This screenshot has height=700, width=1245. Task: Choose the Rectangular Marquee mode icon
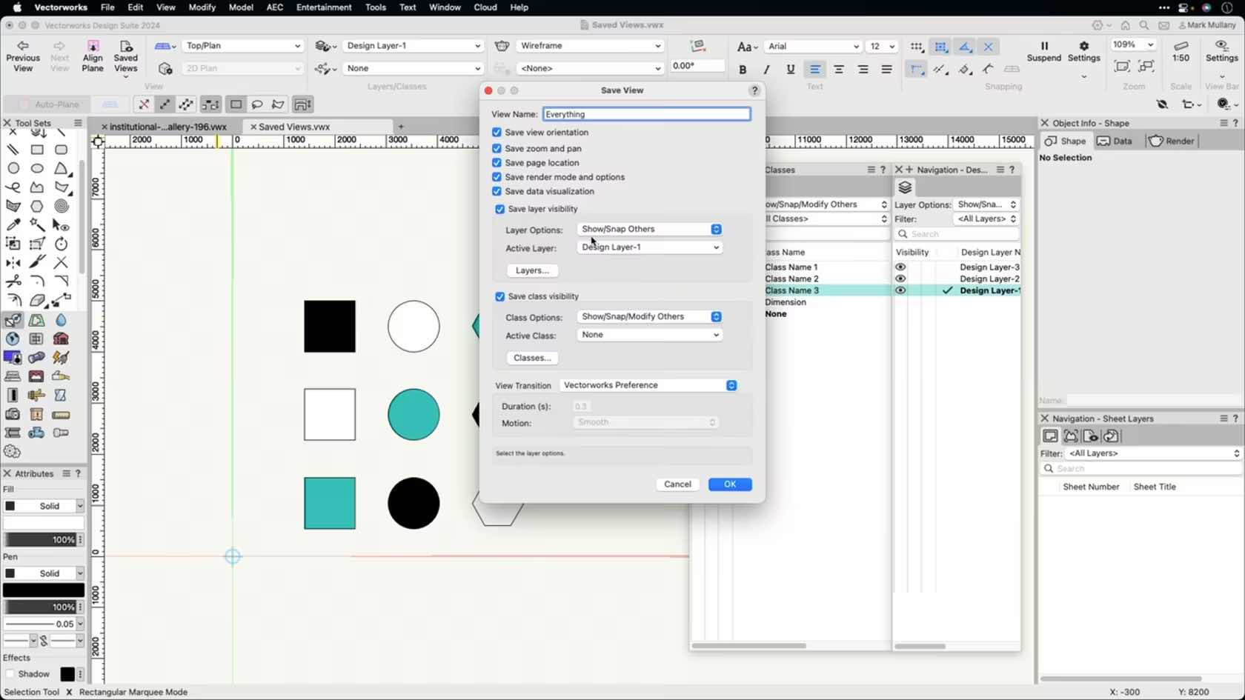(x=236, y=104)
